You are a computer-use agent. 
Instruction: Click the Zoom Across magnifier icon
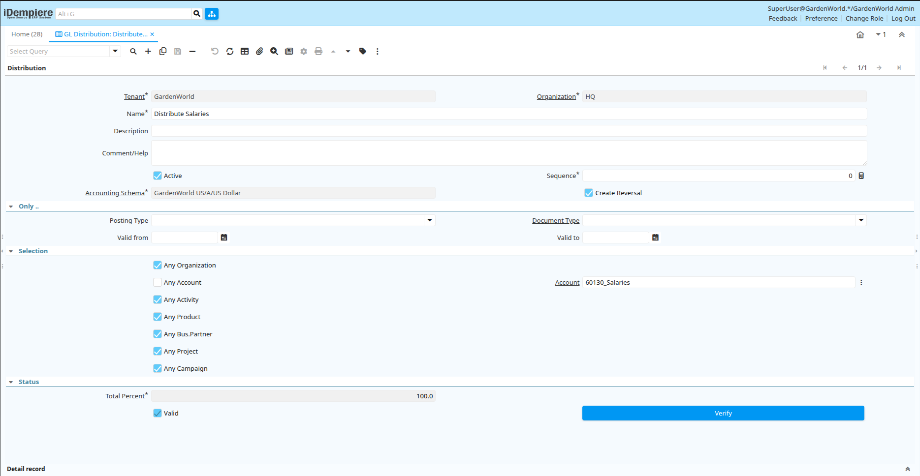[x=274, y=52]
